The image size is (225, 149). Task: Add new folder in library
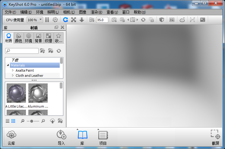pos(43,51)
